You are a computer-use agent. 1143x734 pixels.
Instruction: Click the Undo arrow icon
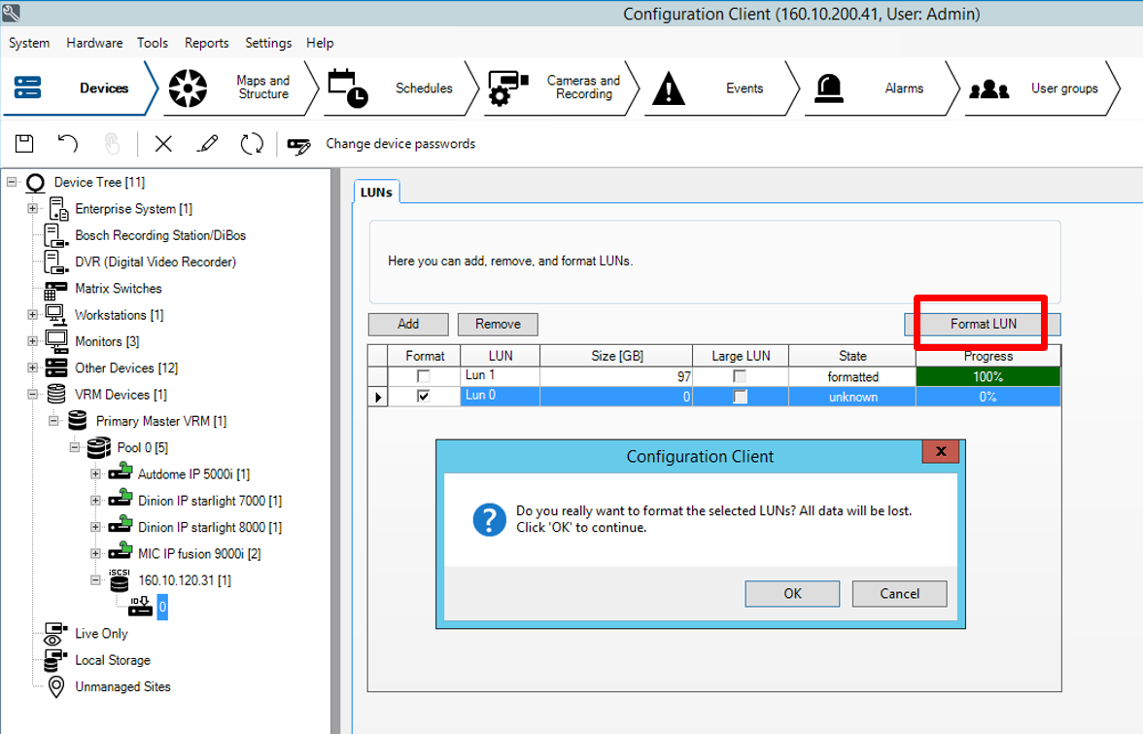click(x=67, y=144)
